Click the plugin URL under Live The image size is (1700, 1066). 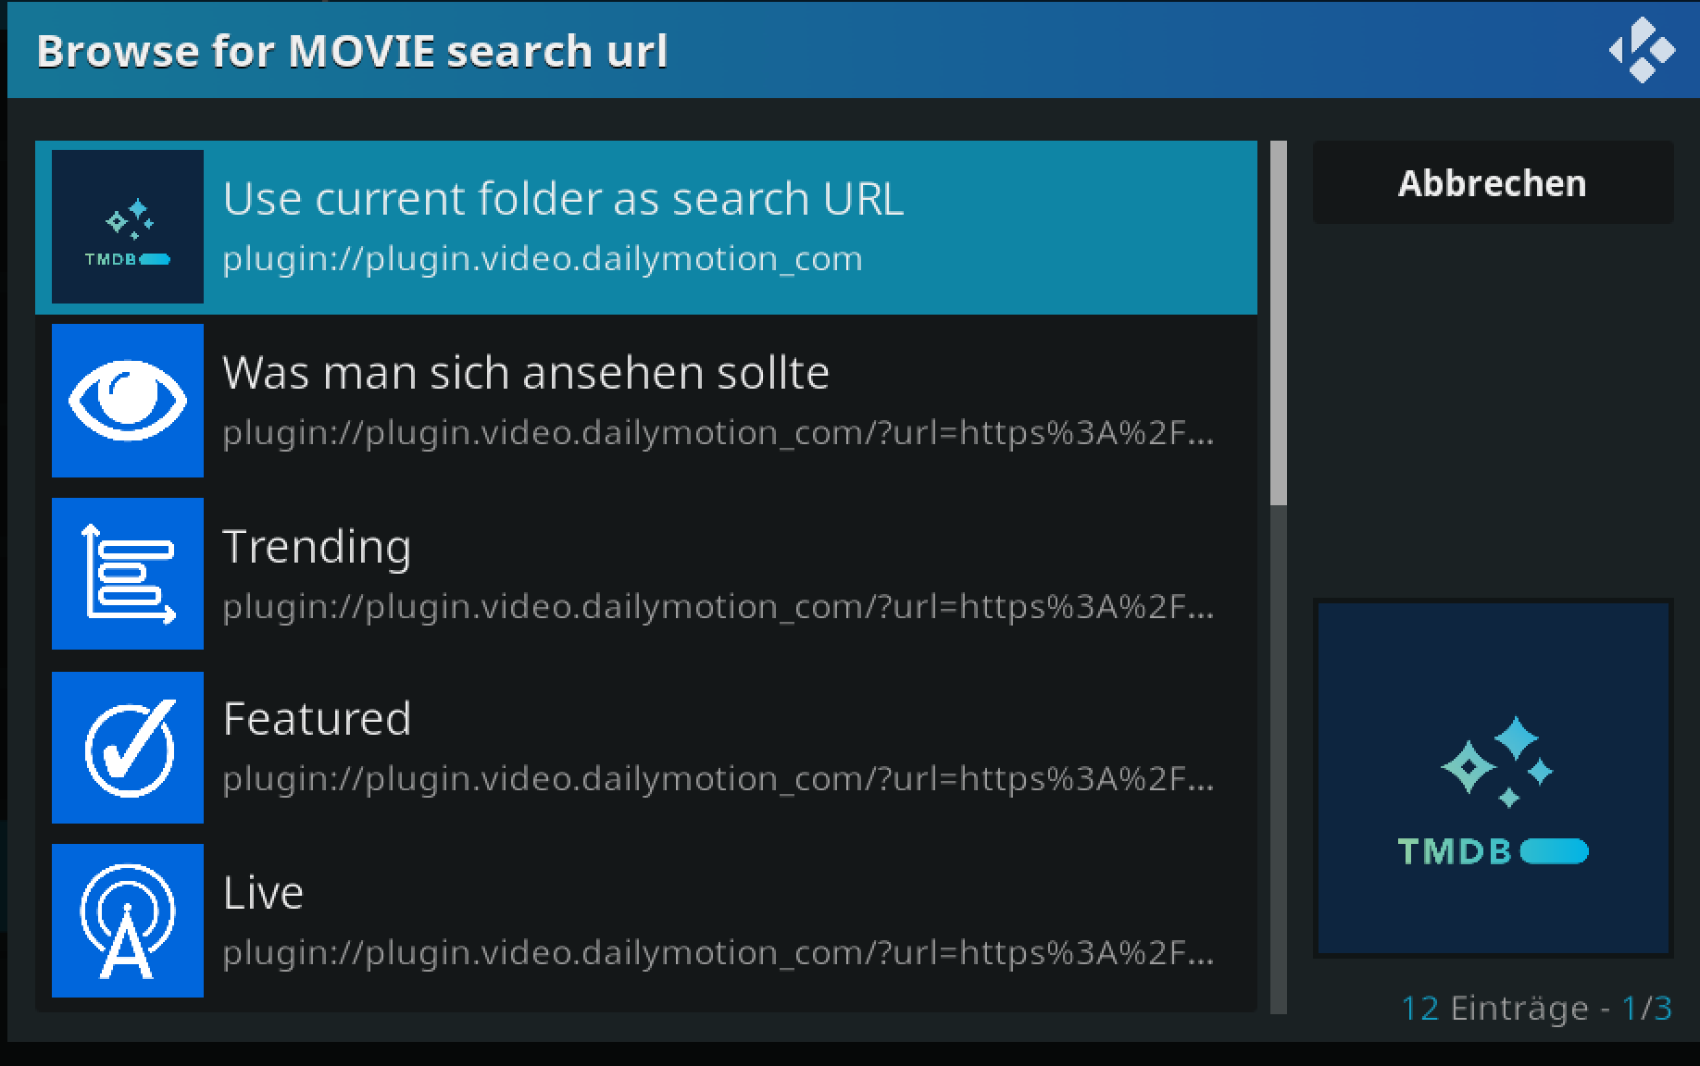click(x=718, y=952)
